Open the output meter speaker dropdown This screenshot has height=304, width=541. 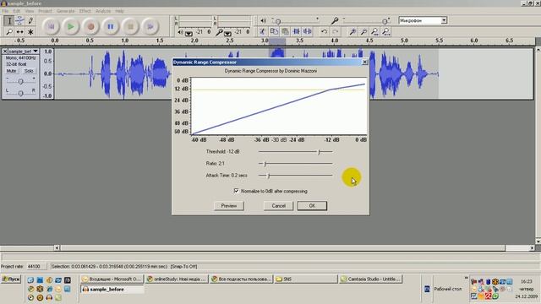[189, 33]
